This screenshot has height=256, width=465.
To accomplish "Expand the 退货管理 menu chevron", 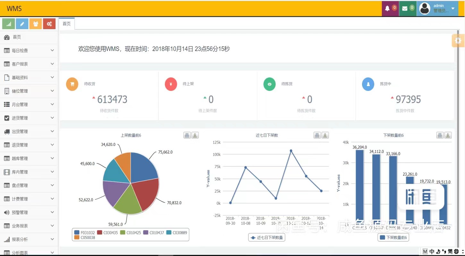I will (x=52, y=145).
